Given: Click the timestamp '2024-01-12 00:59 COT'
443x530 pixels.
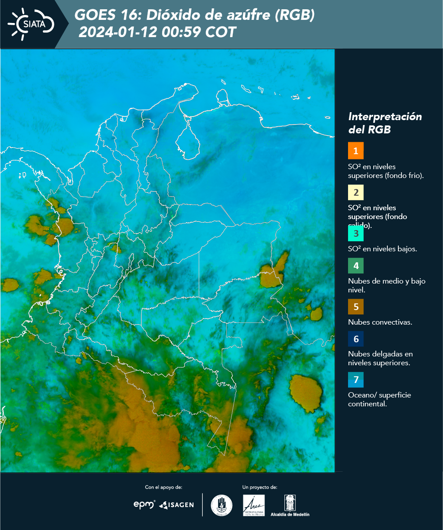Looking at the screenshot, I should (157, 32).
